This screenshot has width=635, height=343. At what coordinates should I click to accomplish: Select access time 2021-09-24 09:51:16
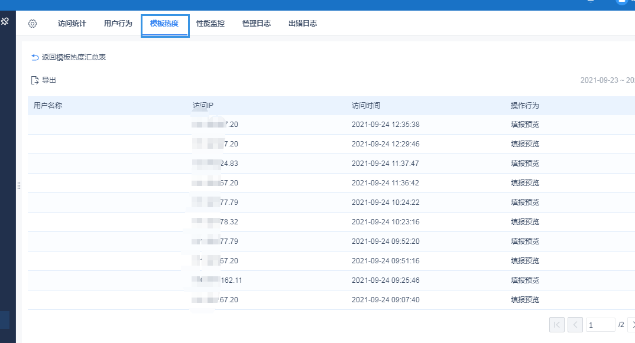point(385,261)
